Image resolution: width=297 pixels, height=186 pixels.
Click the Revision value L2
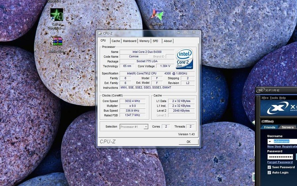[x=188, y=83]
